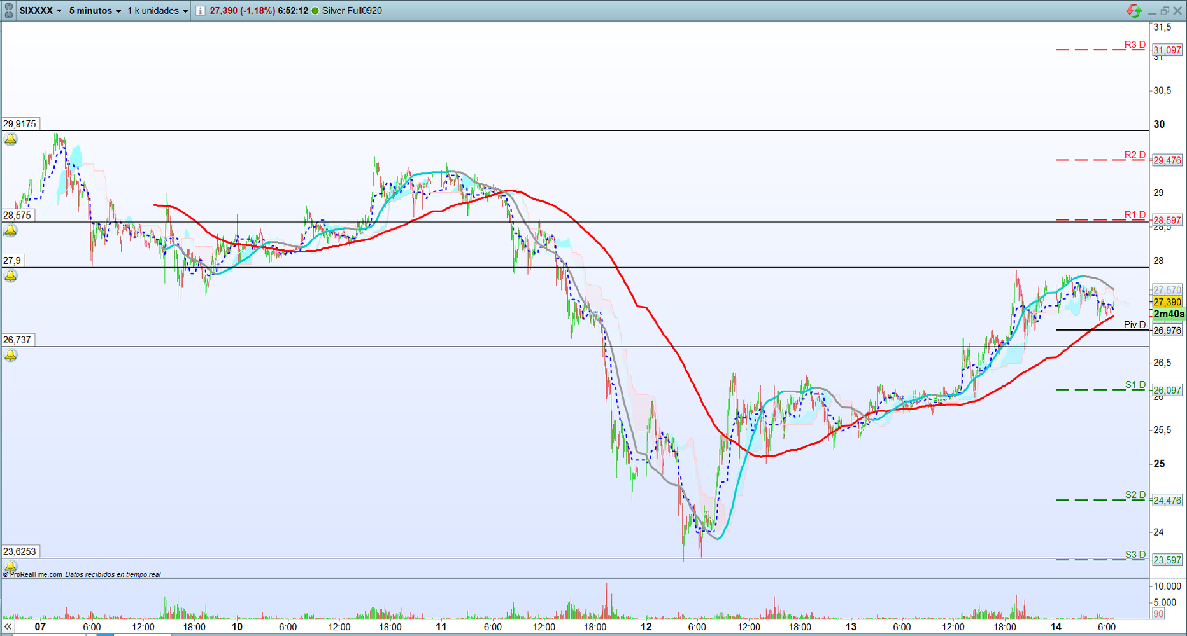Click the Piv D pivot label
Screen dimensions: 1187x636
pos(1135,325)
